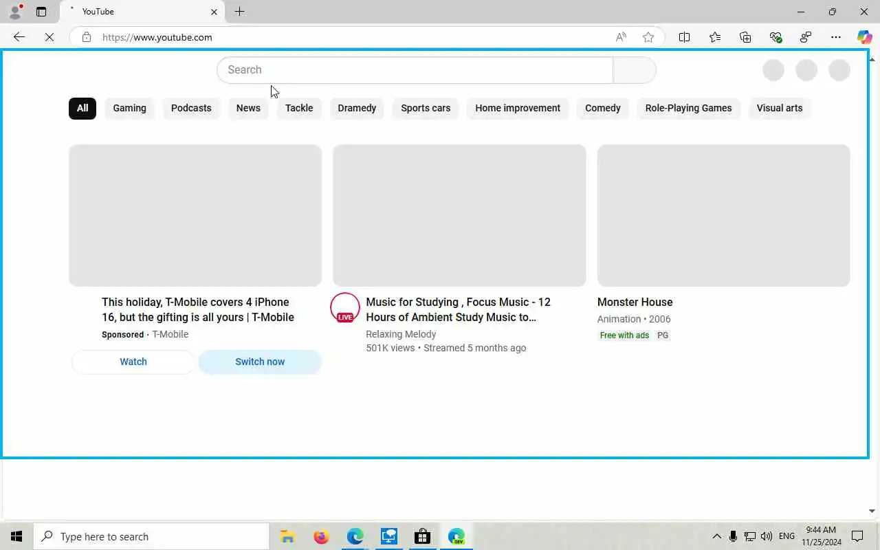Click '501K views • Streamed 5 months ago'
The width and height of the screenshot is (880, 550).
tap(446, 348)
